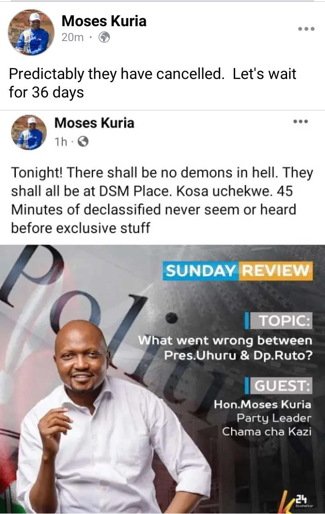Open Moses Kuria's top profile picture
The width and height of the screenshot is (325, 514).
[x=31, y=32]
